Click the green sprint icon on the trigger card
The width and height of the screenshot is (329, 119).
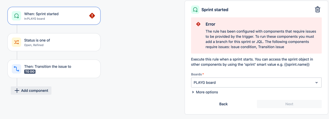click(x=16, y=16)
